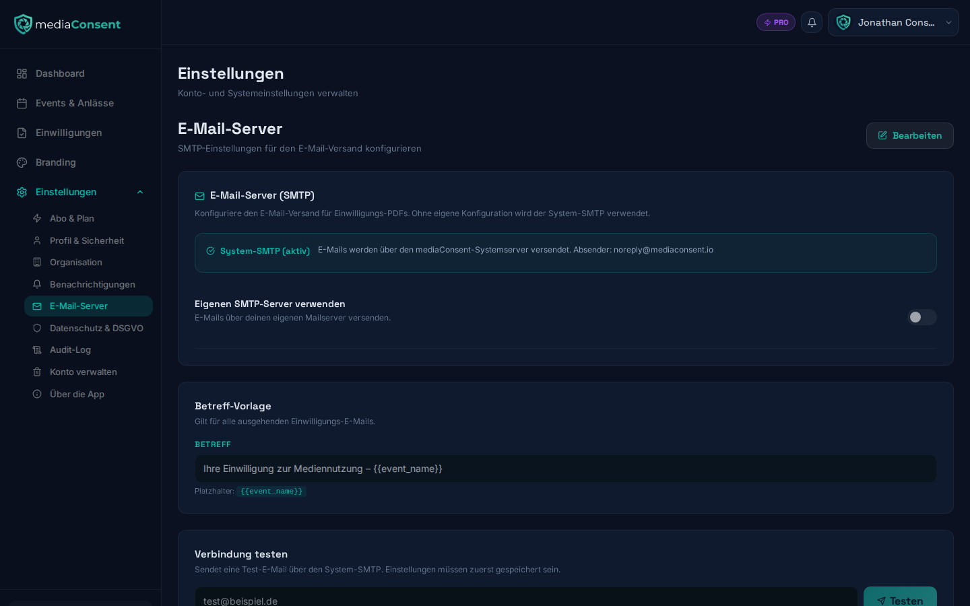Click the System-SMTP active checkmark icon

(x=211, y=250)
